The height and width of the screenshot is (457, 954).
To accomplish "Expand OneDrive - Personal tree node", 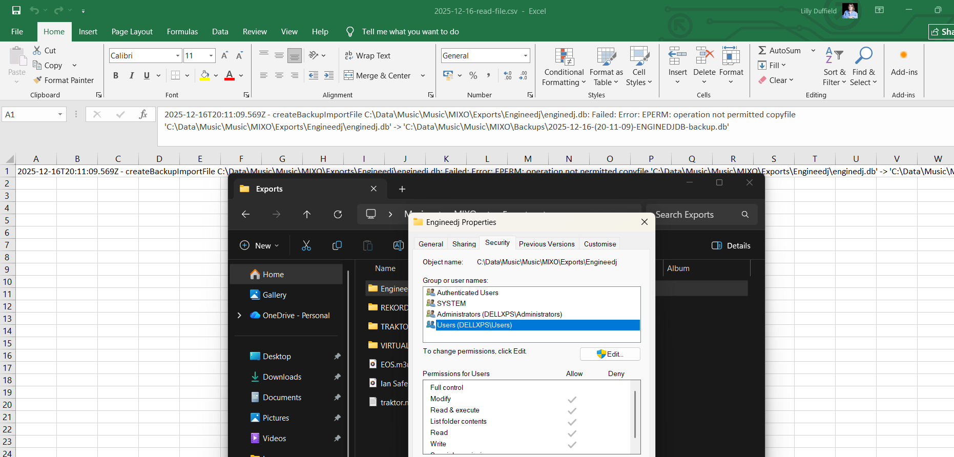I will [239, 315].
